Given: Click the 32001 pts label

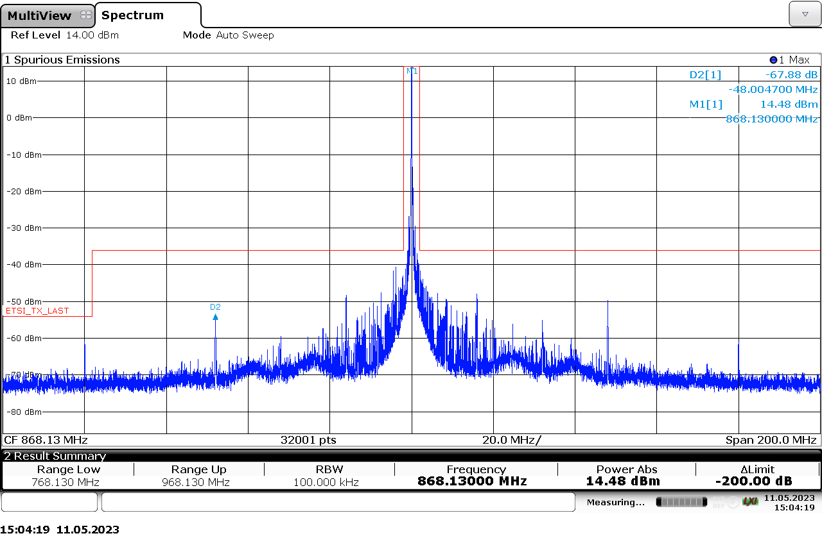Looking at the screenshot, I should click(308, 440).
